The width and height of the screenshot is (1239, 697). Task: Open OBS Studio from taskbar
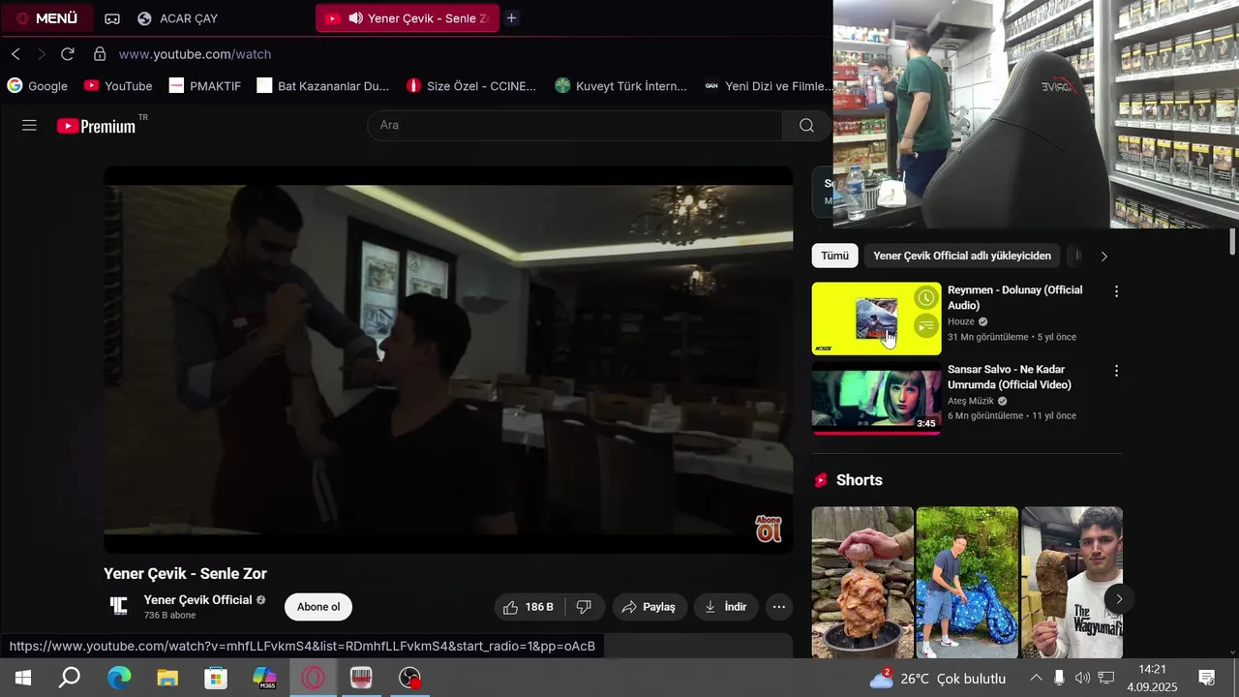coord(410,678)
